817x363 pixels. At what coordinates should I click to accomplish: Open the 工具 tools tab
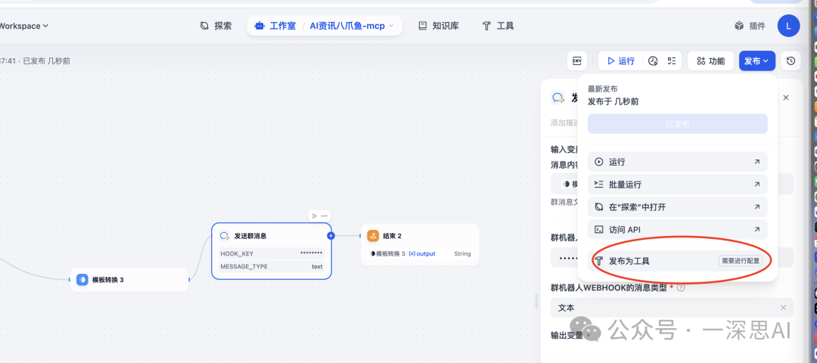click(498, 26)
